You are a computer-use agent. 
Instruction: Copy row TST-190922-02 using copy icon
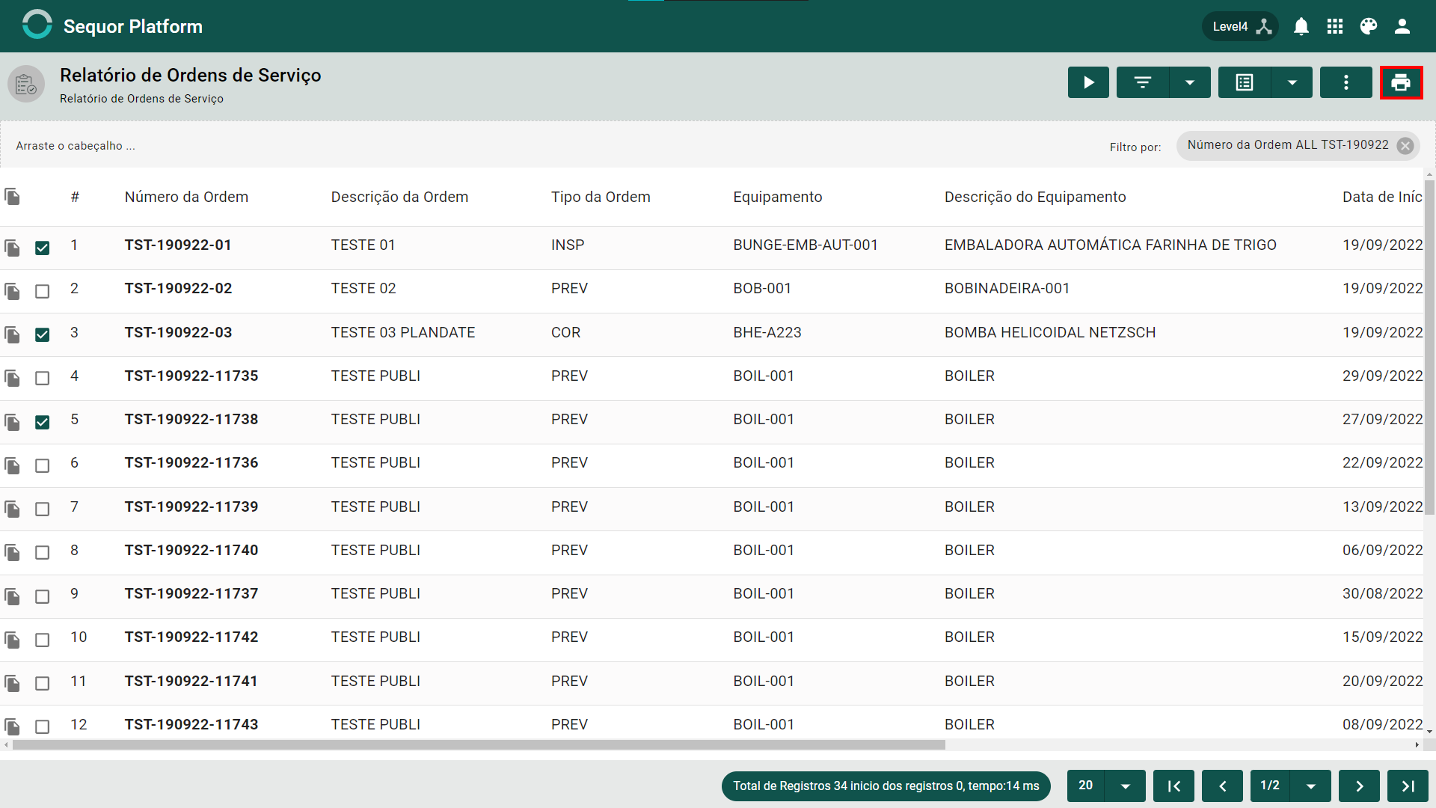pyautogui.click(x=13, y=291)
